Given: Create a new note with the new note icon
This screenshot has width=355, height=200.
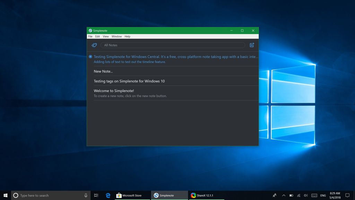Looking at the screenshot, I should [252, 45].
